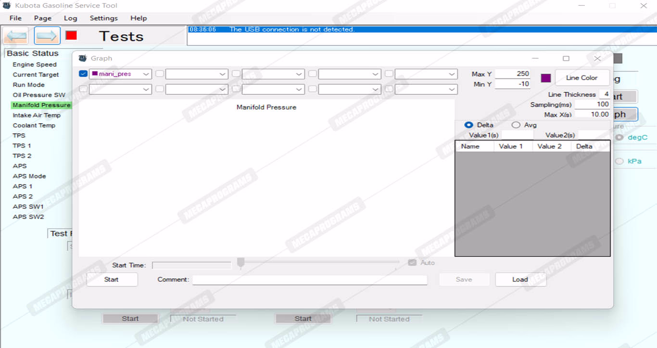Uncheck the mani_pres channel checkbox

click(x=83, y=74)
